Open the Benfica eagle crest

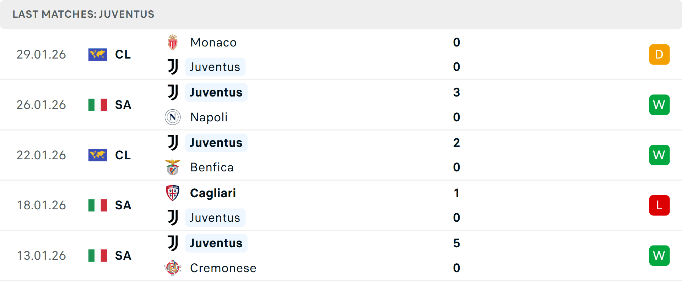pos(173,167)
